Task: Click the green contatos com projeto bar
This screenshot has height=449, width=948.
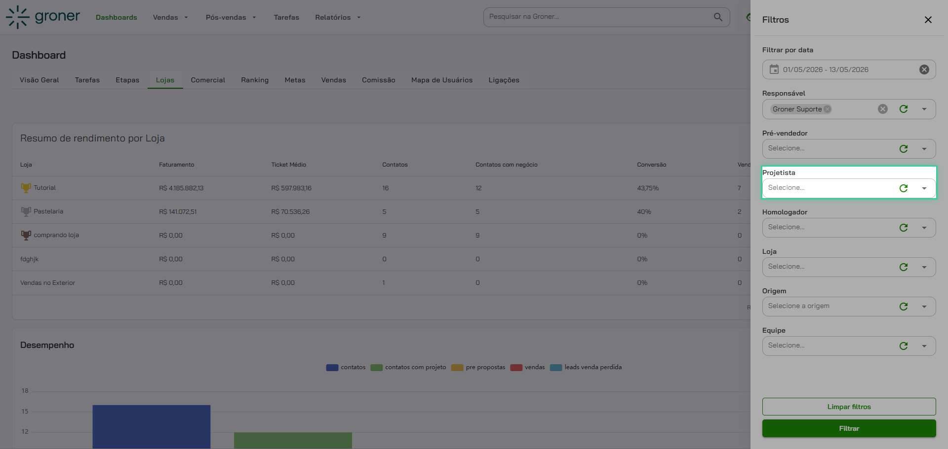Action: coord(293,440)
